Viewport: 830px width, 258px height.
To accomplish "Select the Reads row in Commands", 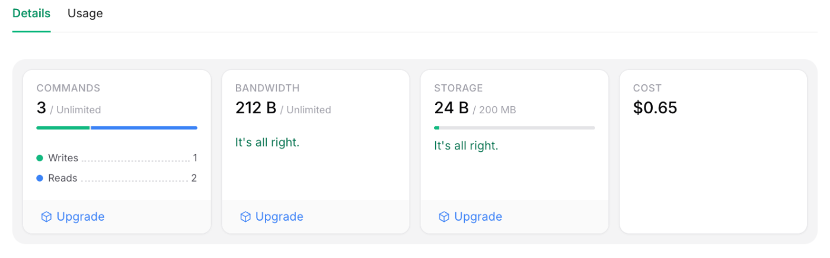I will point(117,179).
